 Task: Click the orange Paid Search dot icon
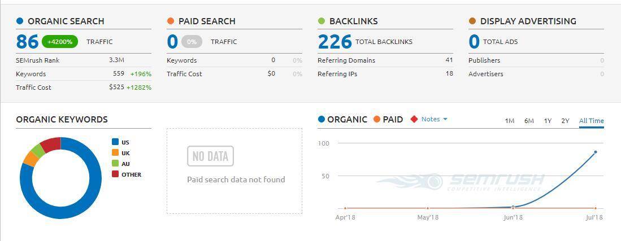pyautogui.click(x=171, y=21)
